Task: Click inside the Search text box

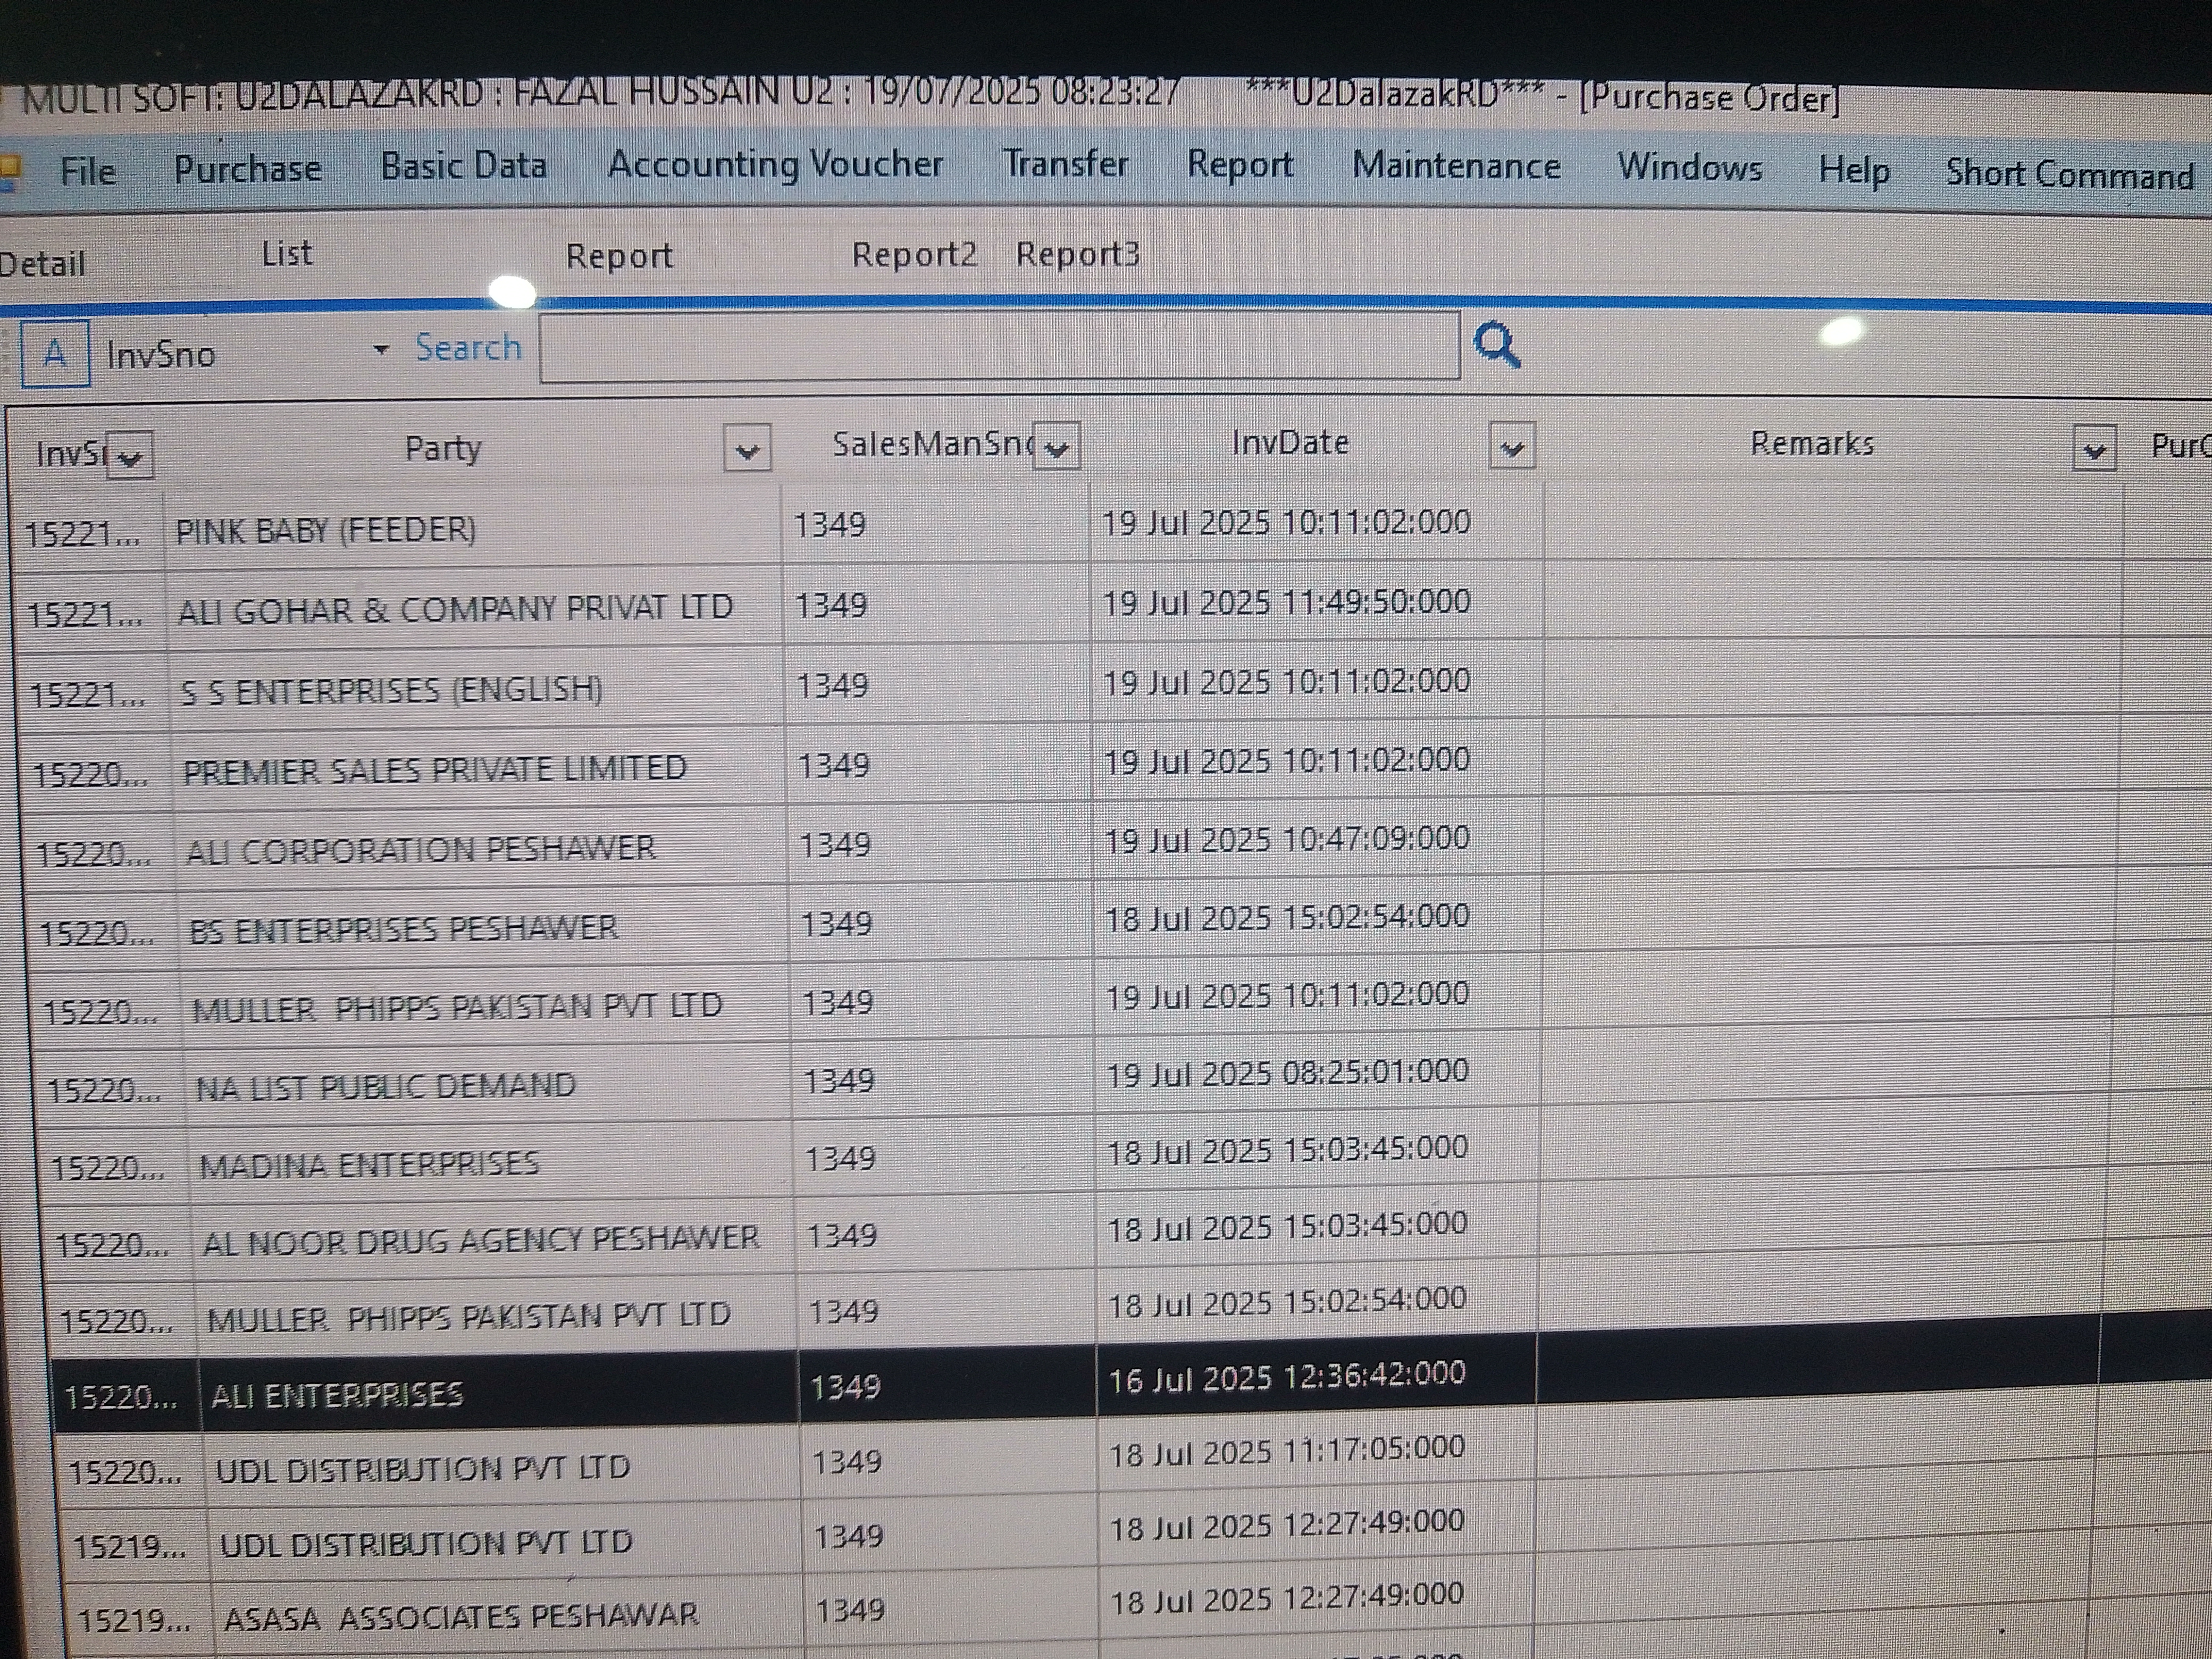Action: (x=998, y=347)
